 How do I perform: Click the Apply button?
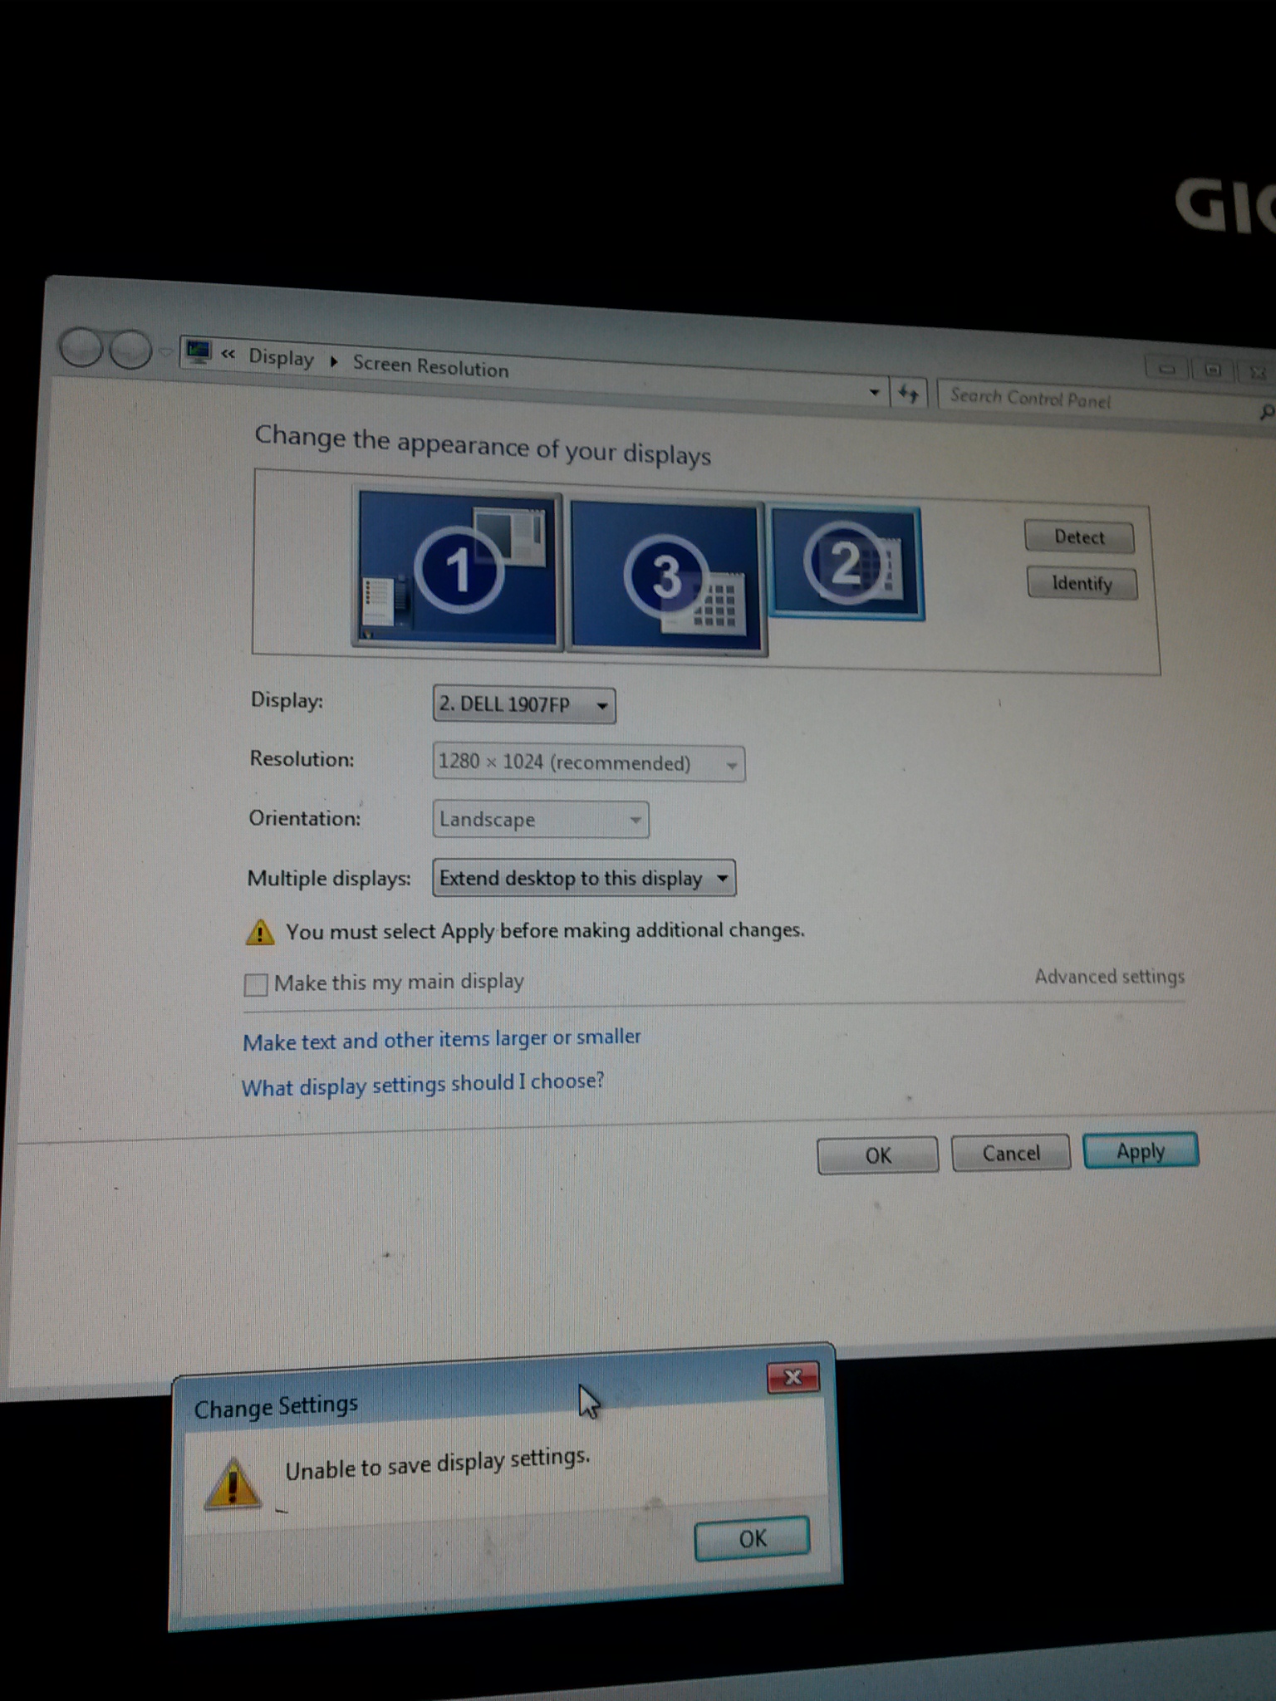tap(1140, 1151)
